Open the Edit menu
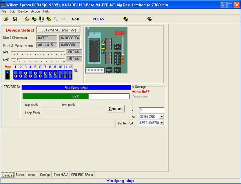 coord(12,11)
